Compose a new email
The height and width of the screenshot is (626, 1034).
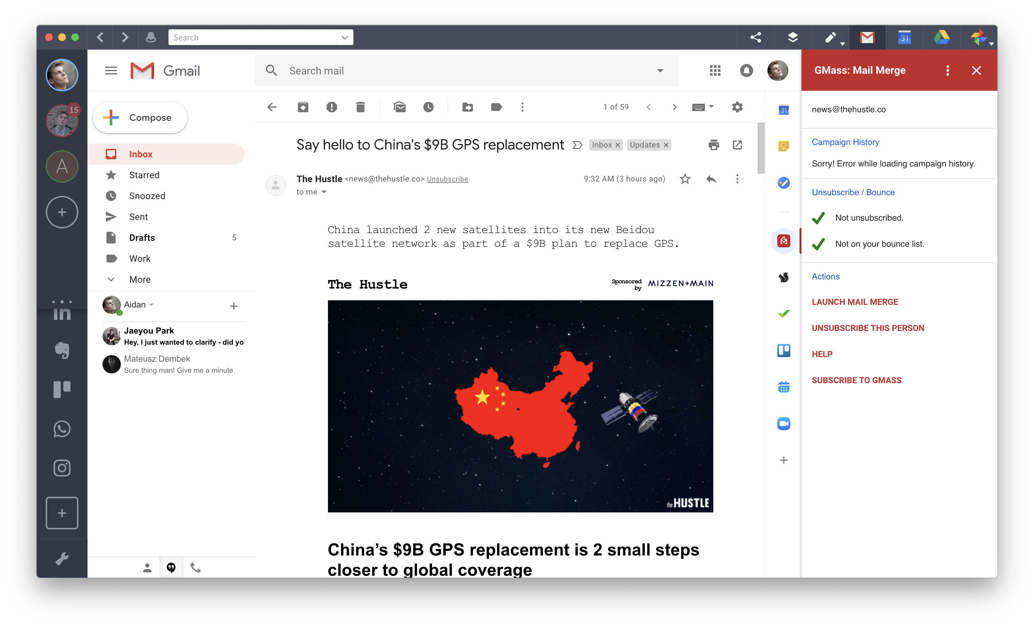pos(140,118)
